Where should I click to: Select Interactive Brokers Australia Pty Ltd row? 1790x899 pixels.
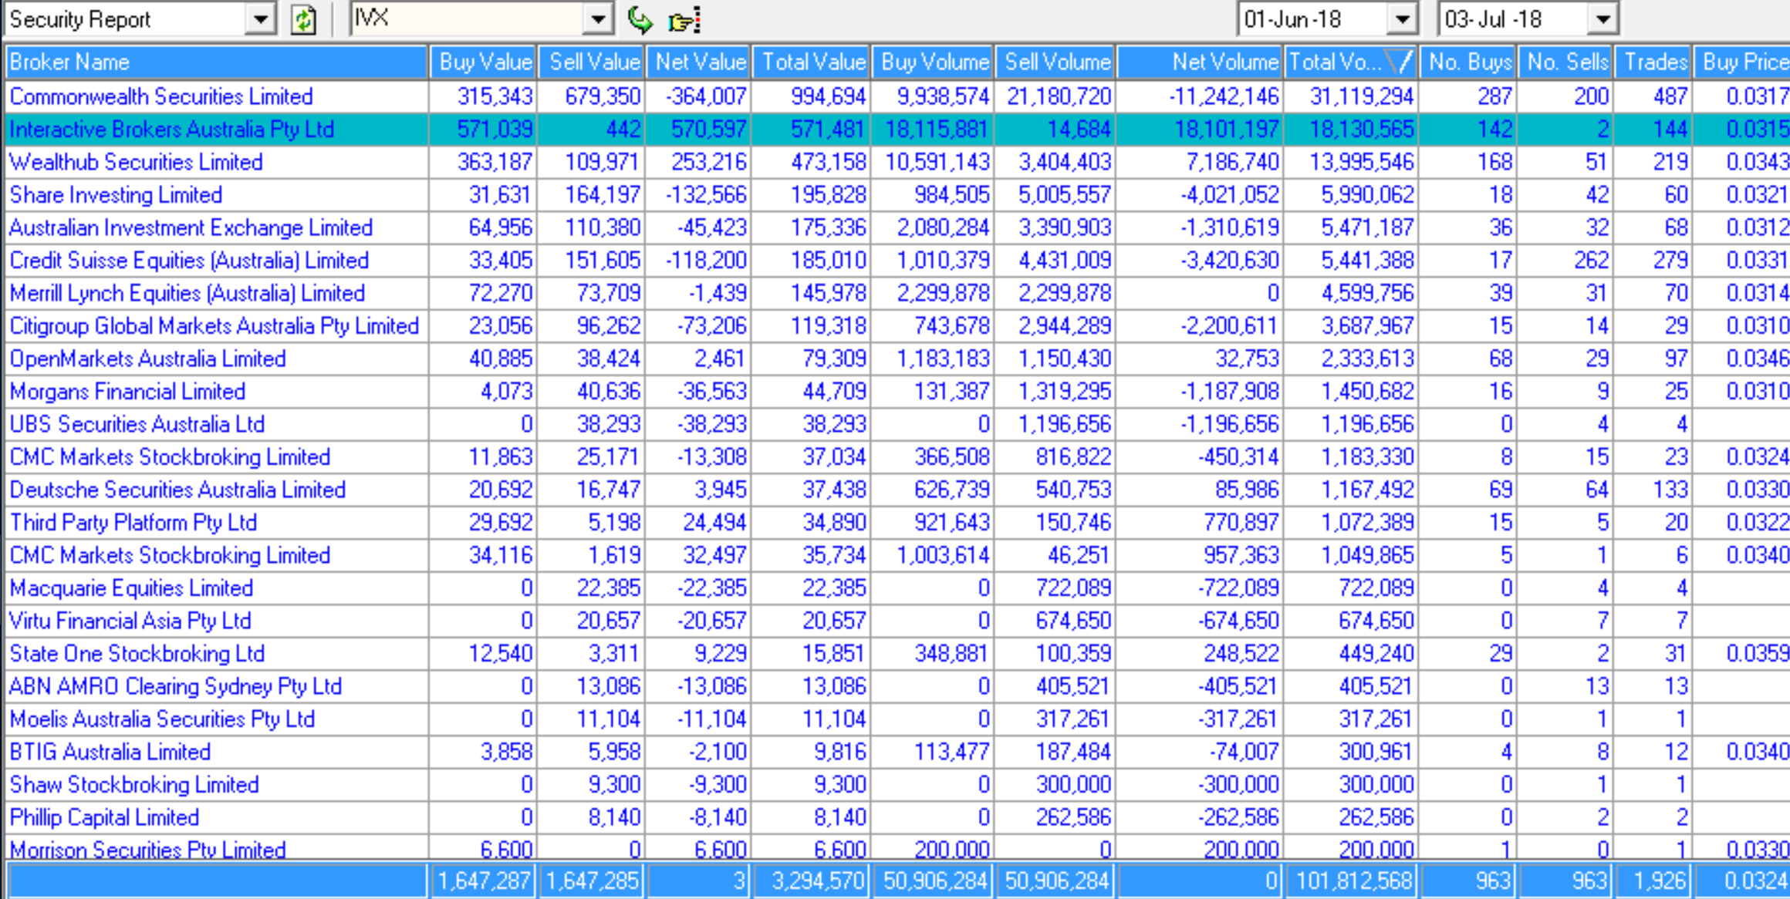click(897, 130)
